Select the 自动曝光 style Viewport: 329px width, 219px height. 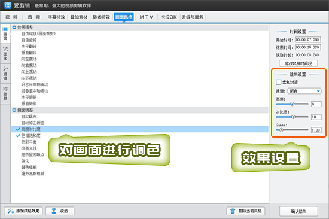[x=29, y=117]
